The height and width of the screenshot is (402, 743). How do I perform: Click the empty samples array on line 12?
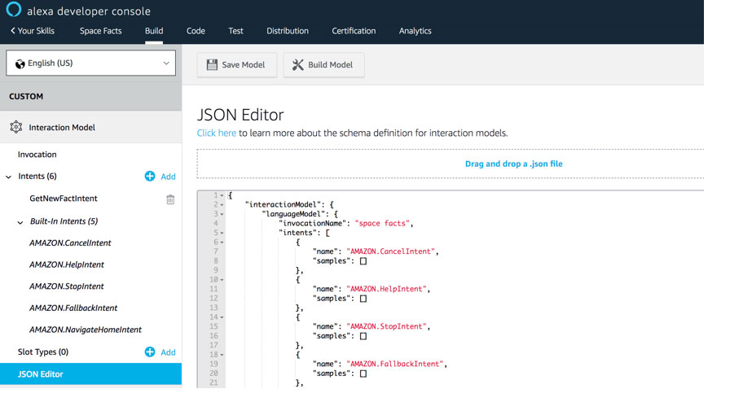pos(363,299)
